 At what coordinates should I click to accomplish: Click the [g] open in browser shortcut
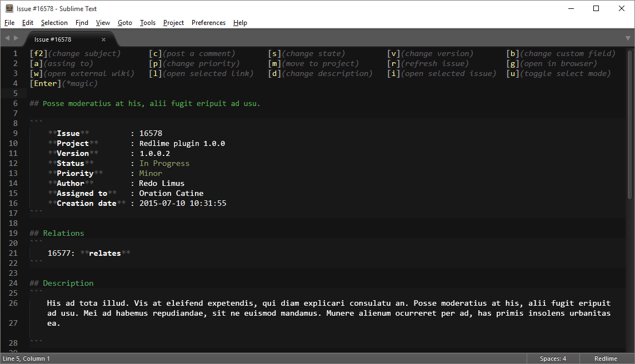pos(552,63)
